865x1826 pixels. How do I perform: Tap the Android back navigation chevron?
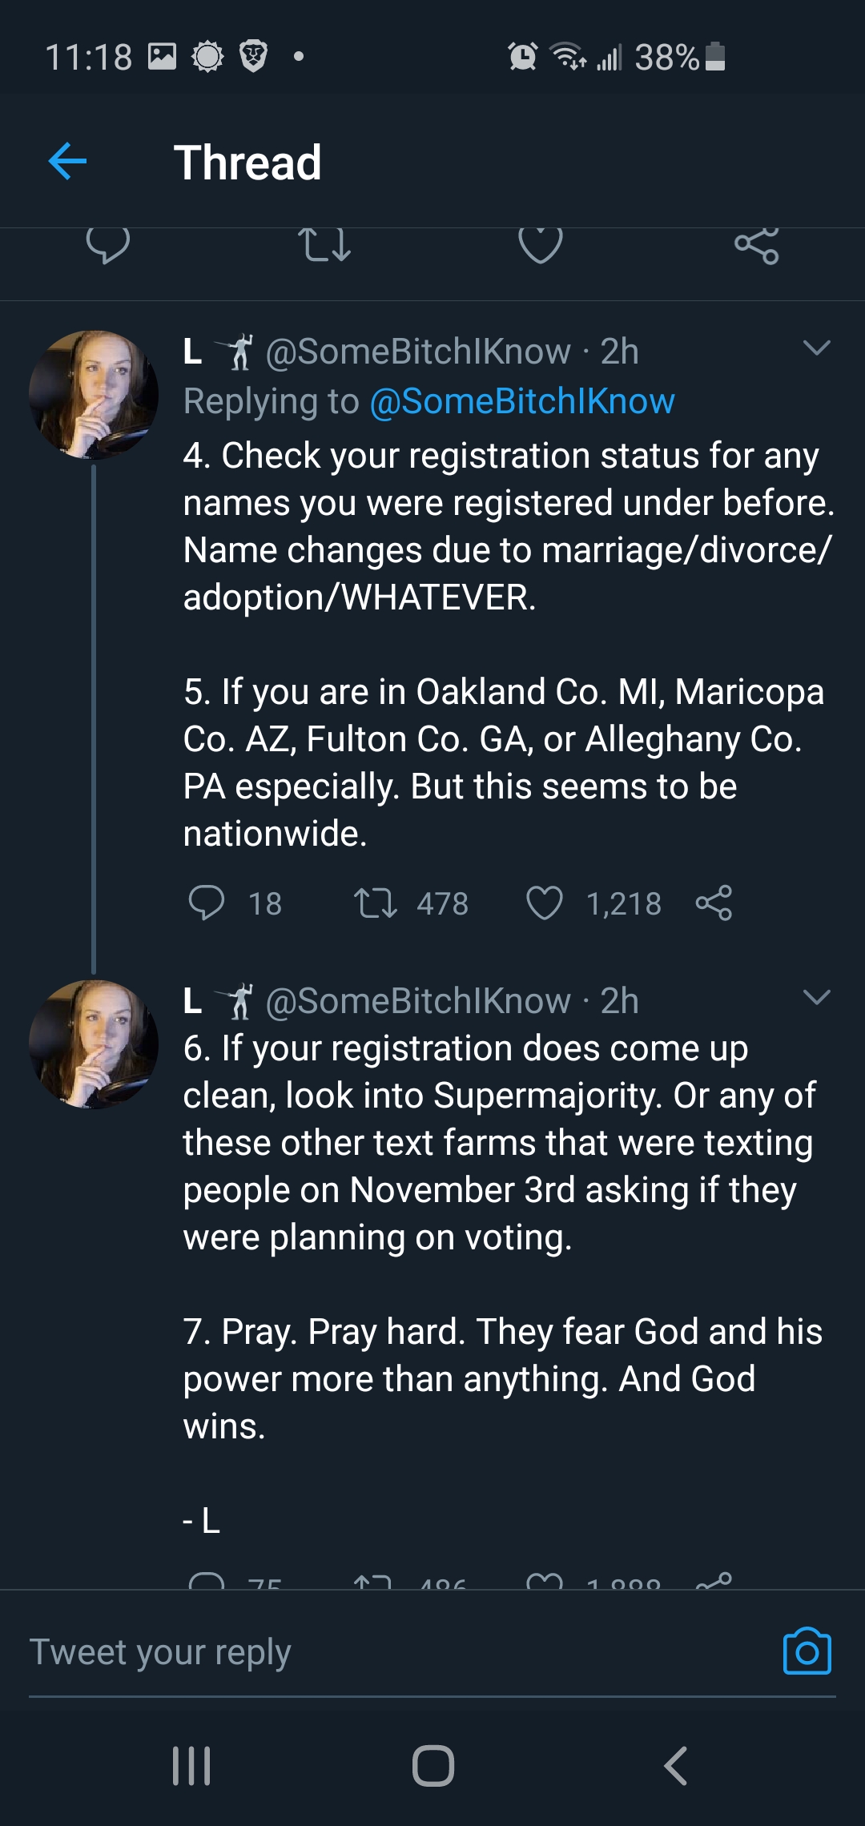coord(675,1765)
